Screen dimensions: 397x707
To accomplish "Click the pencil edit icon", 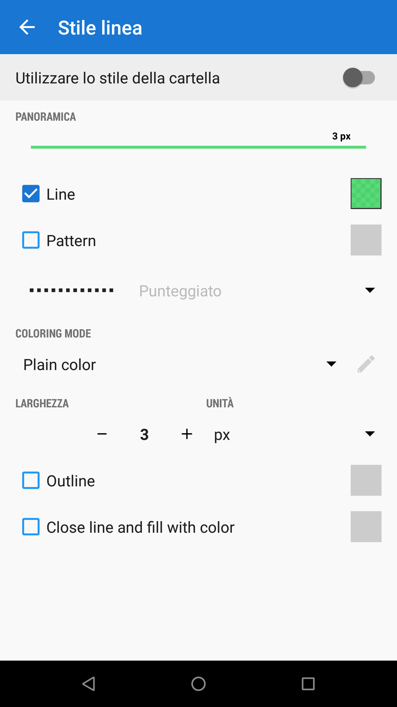I will [366, 364].
